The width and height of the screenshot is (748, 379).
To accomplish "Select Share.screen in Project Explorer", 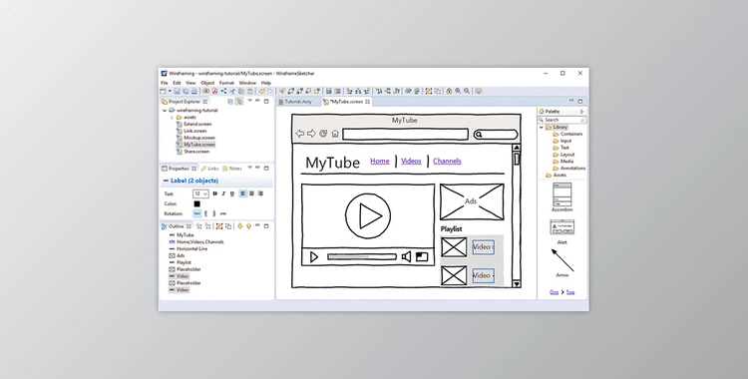I will point(196,152).
